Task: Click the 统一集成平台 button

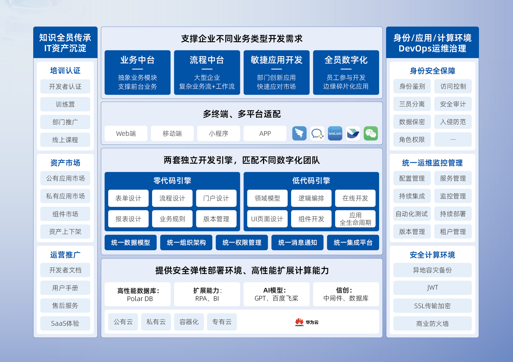Action: click(353, 242)
